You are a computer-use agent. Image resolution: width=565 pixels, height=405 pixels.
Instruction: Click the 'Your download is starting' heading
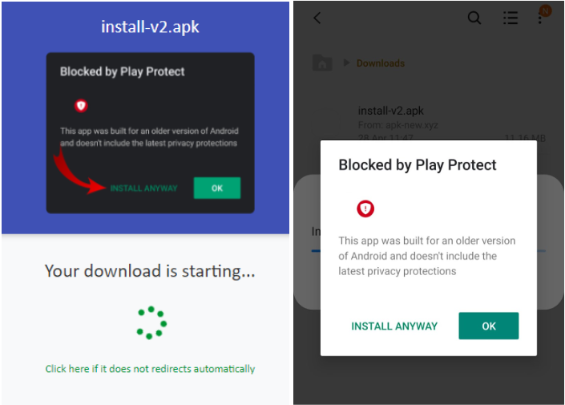point(150,271)
